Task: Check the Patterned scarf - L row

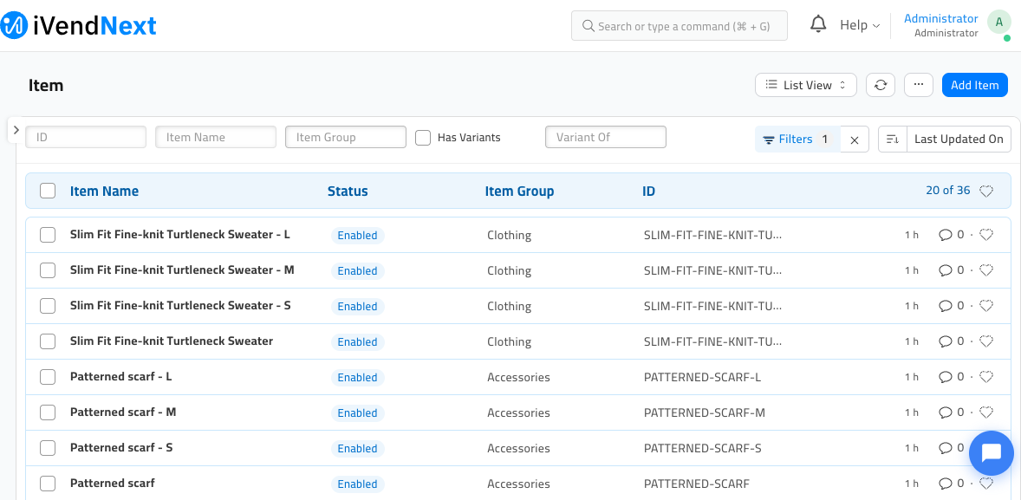Action: (x=48, y=377)
